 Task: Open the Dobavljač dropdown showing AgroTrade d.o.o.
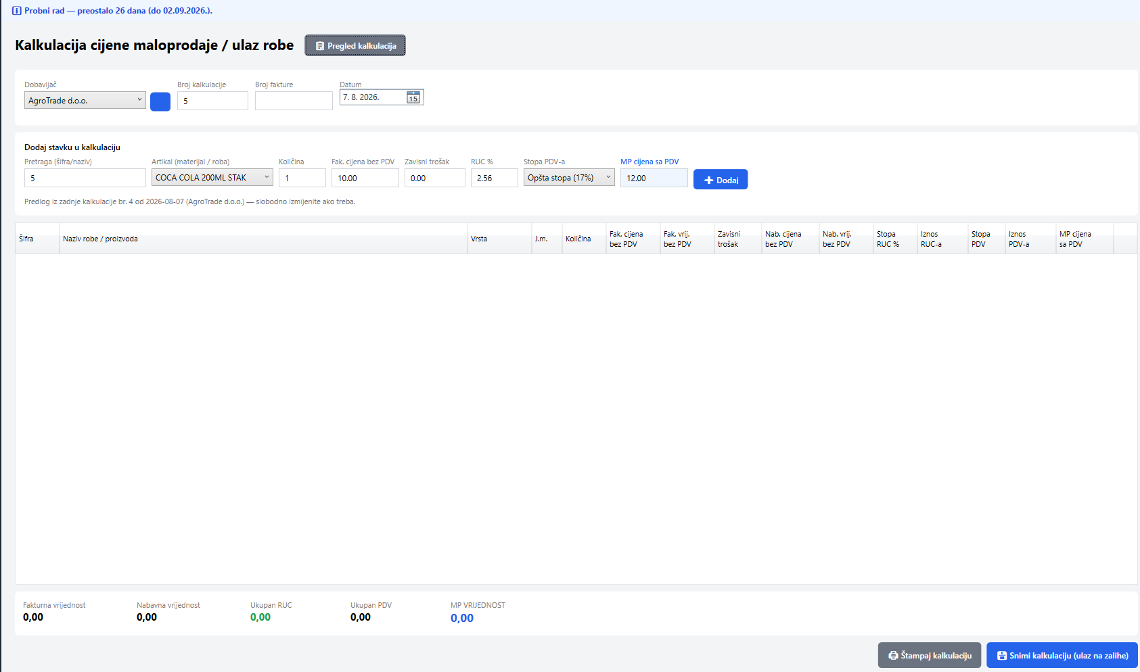[85, 100]
